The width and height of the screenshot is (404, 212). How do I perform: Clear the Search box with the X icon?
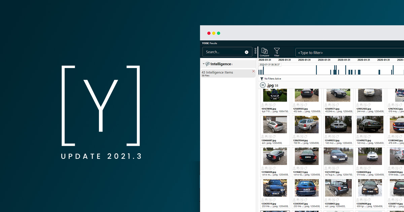[x=246, y=52]
